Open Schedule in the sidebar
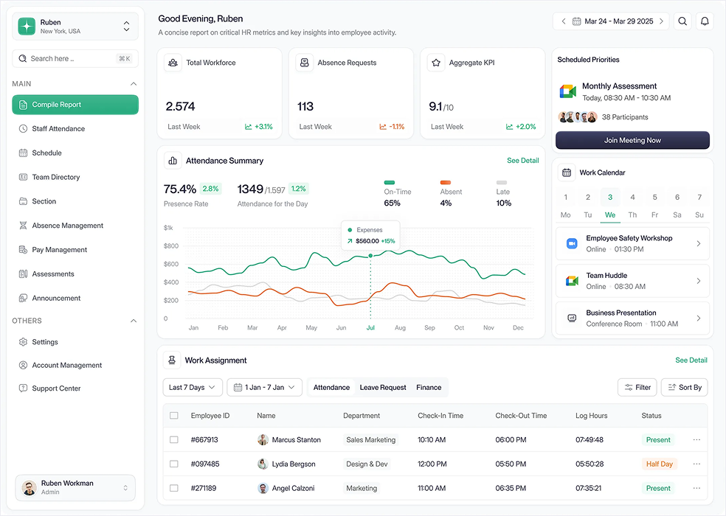Screen dimensions: 726x516 tap(75, 153)
